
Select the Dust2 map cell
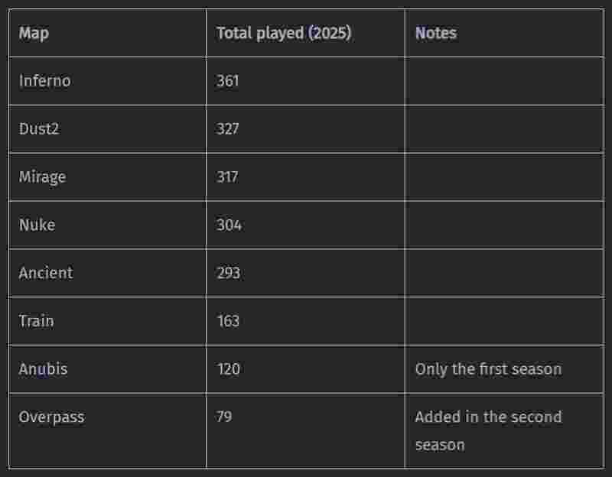pyautogui.click(x=39, y=129)
